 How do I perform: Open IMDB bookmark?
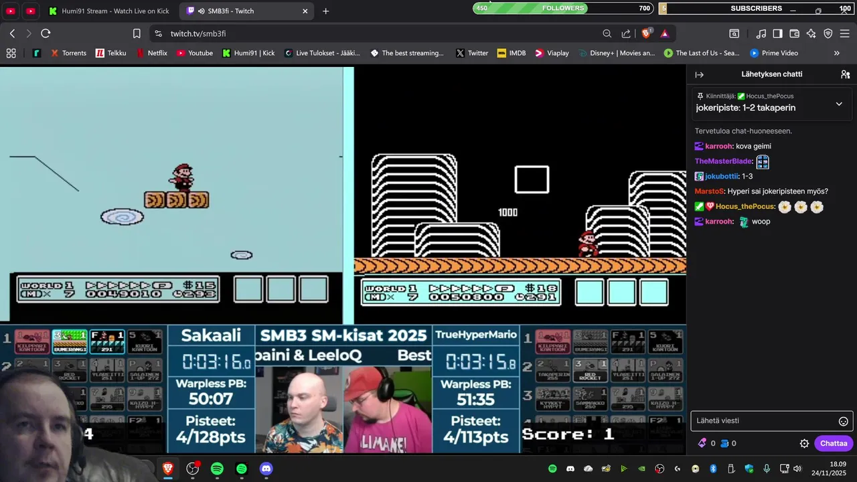(x=512, y=53)
